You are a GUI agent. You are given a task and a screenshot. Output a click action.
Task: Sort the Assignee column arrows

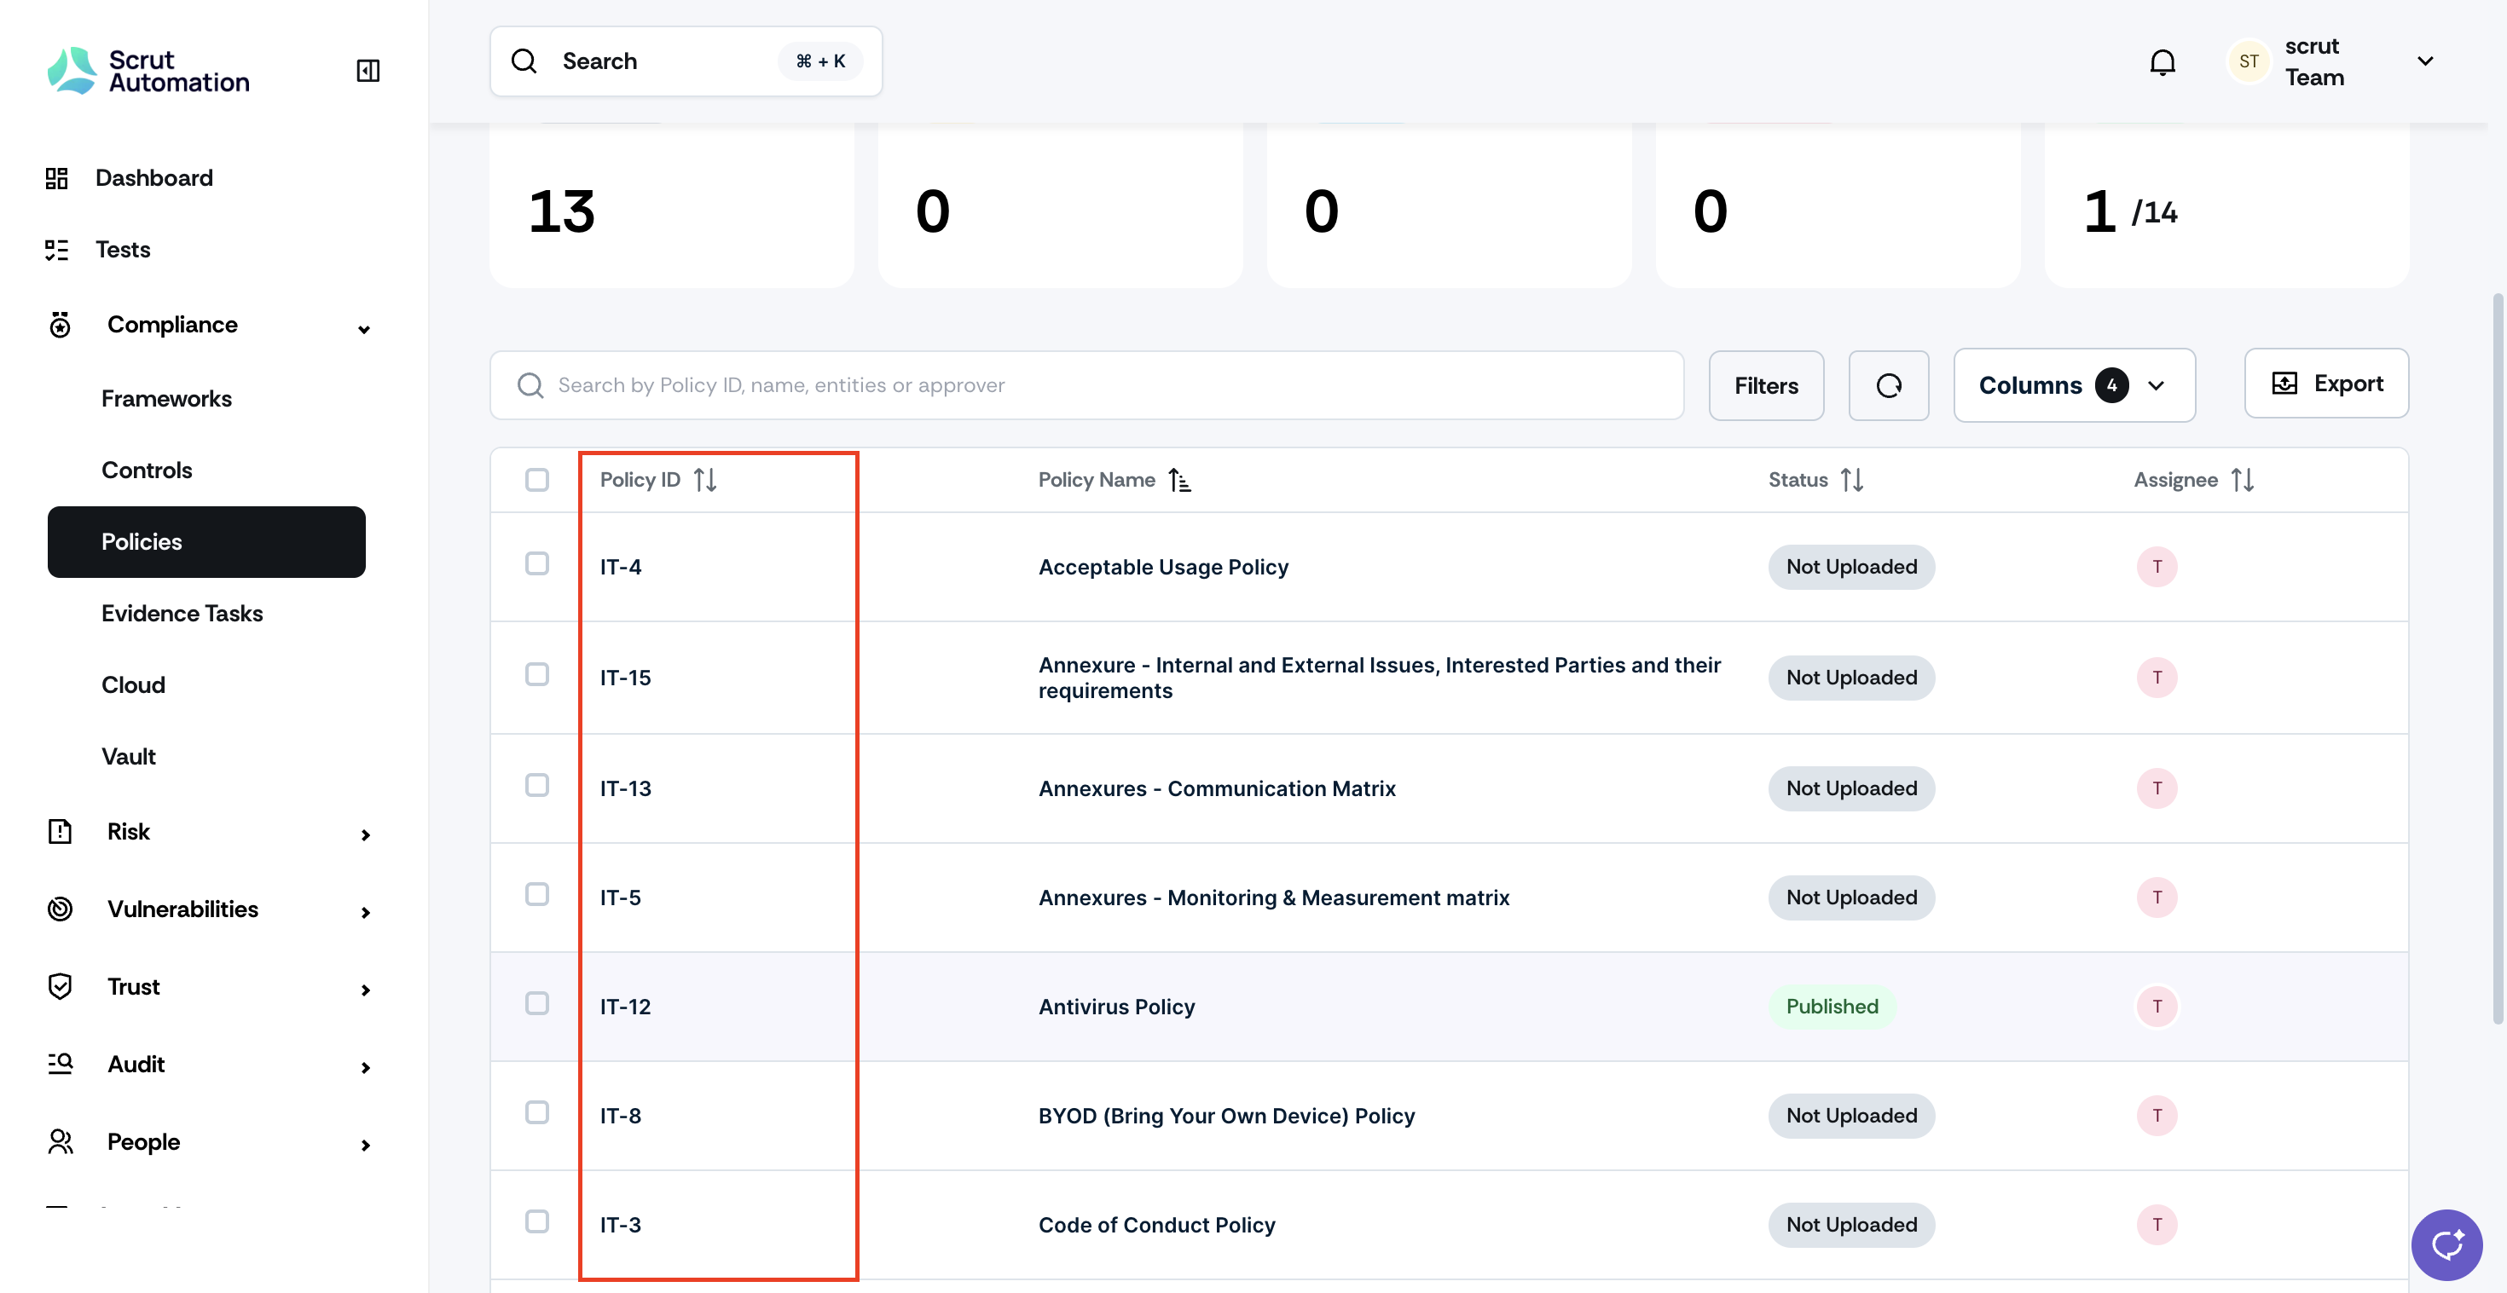point(2243,480)
